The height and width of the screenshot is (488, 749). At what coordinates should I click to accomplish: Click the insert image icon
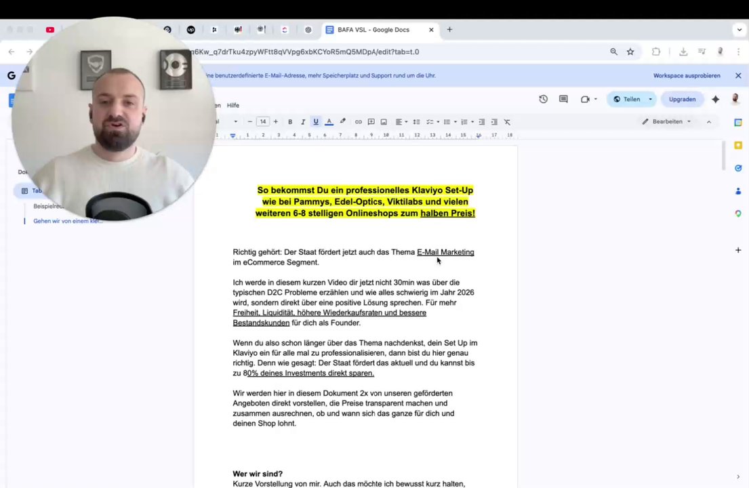(x=384, y=121)
